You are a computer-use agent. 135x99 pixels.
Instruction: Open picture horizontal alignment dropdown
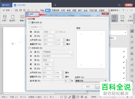pyautogui.click(x=49, y=40)
